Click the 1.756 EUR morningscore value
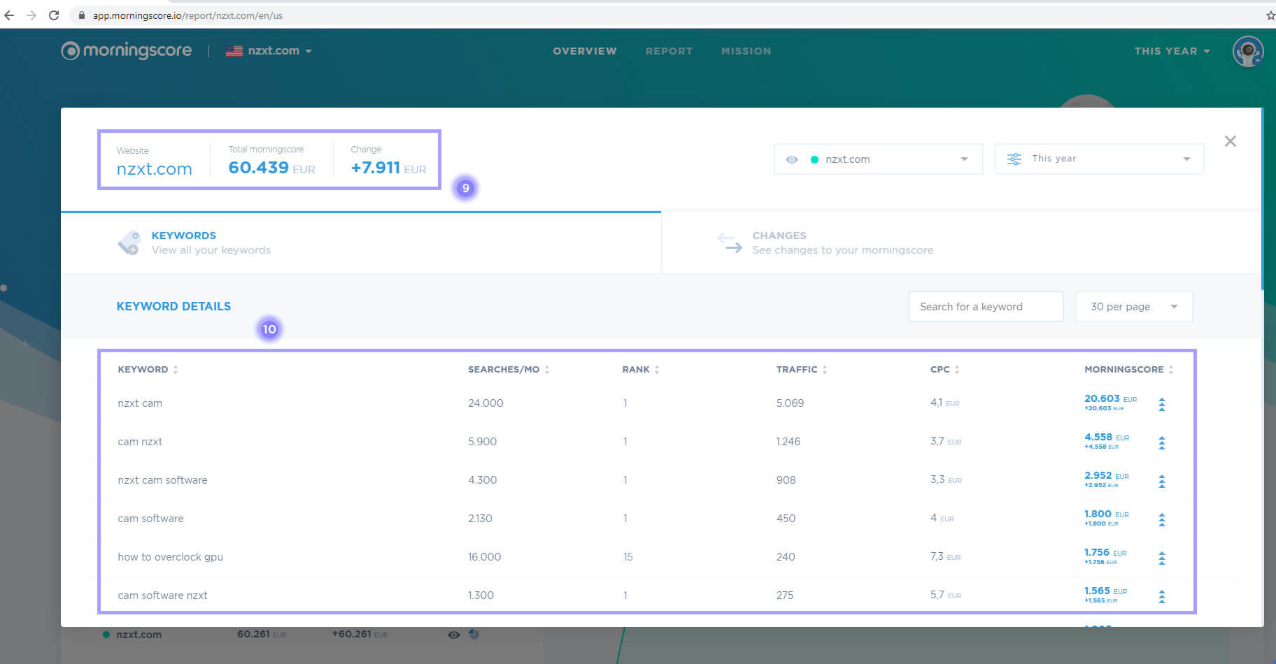The image size is (1276, 664). click(x=1105, y=553)
